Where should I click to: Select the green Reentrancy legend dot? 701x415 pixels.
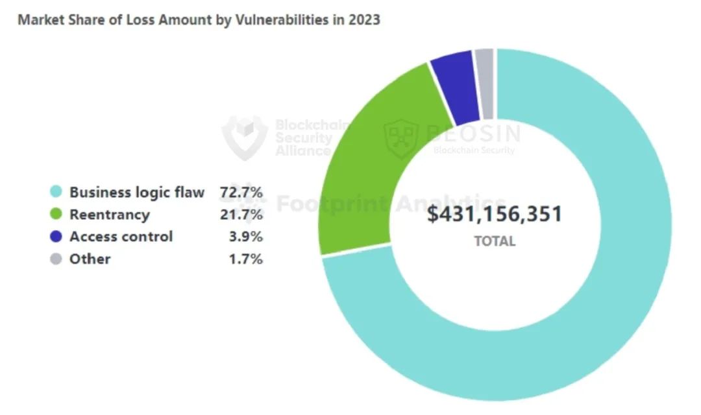(x=56, y=214)
